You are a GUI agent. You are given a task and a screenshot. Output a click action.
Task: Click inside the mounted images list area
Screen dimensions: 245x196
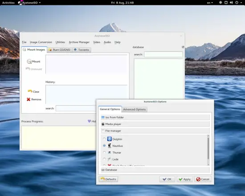click(86, 64)
